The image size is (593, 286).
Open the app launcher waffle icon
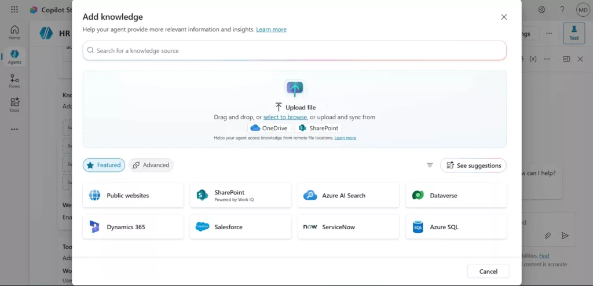coord(14,9)
